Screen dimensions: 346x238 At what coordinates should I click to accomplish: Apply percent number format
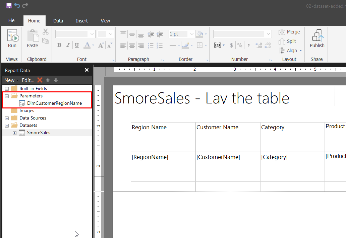coord(240,46)
